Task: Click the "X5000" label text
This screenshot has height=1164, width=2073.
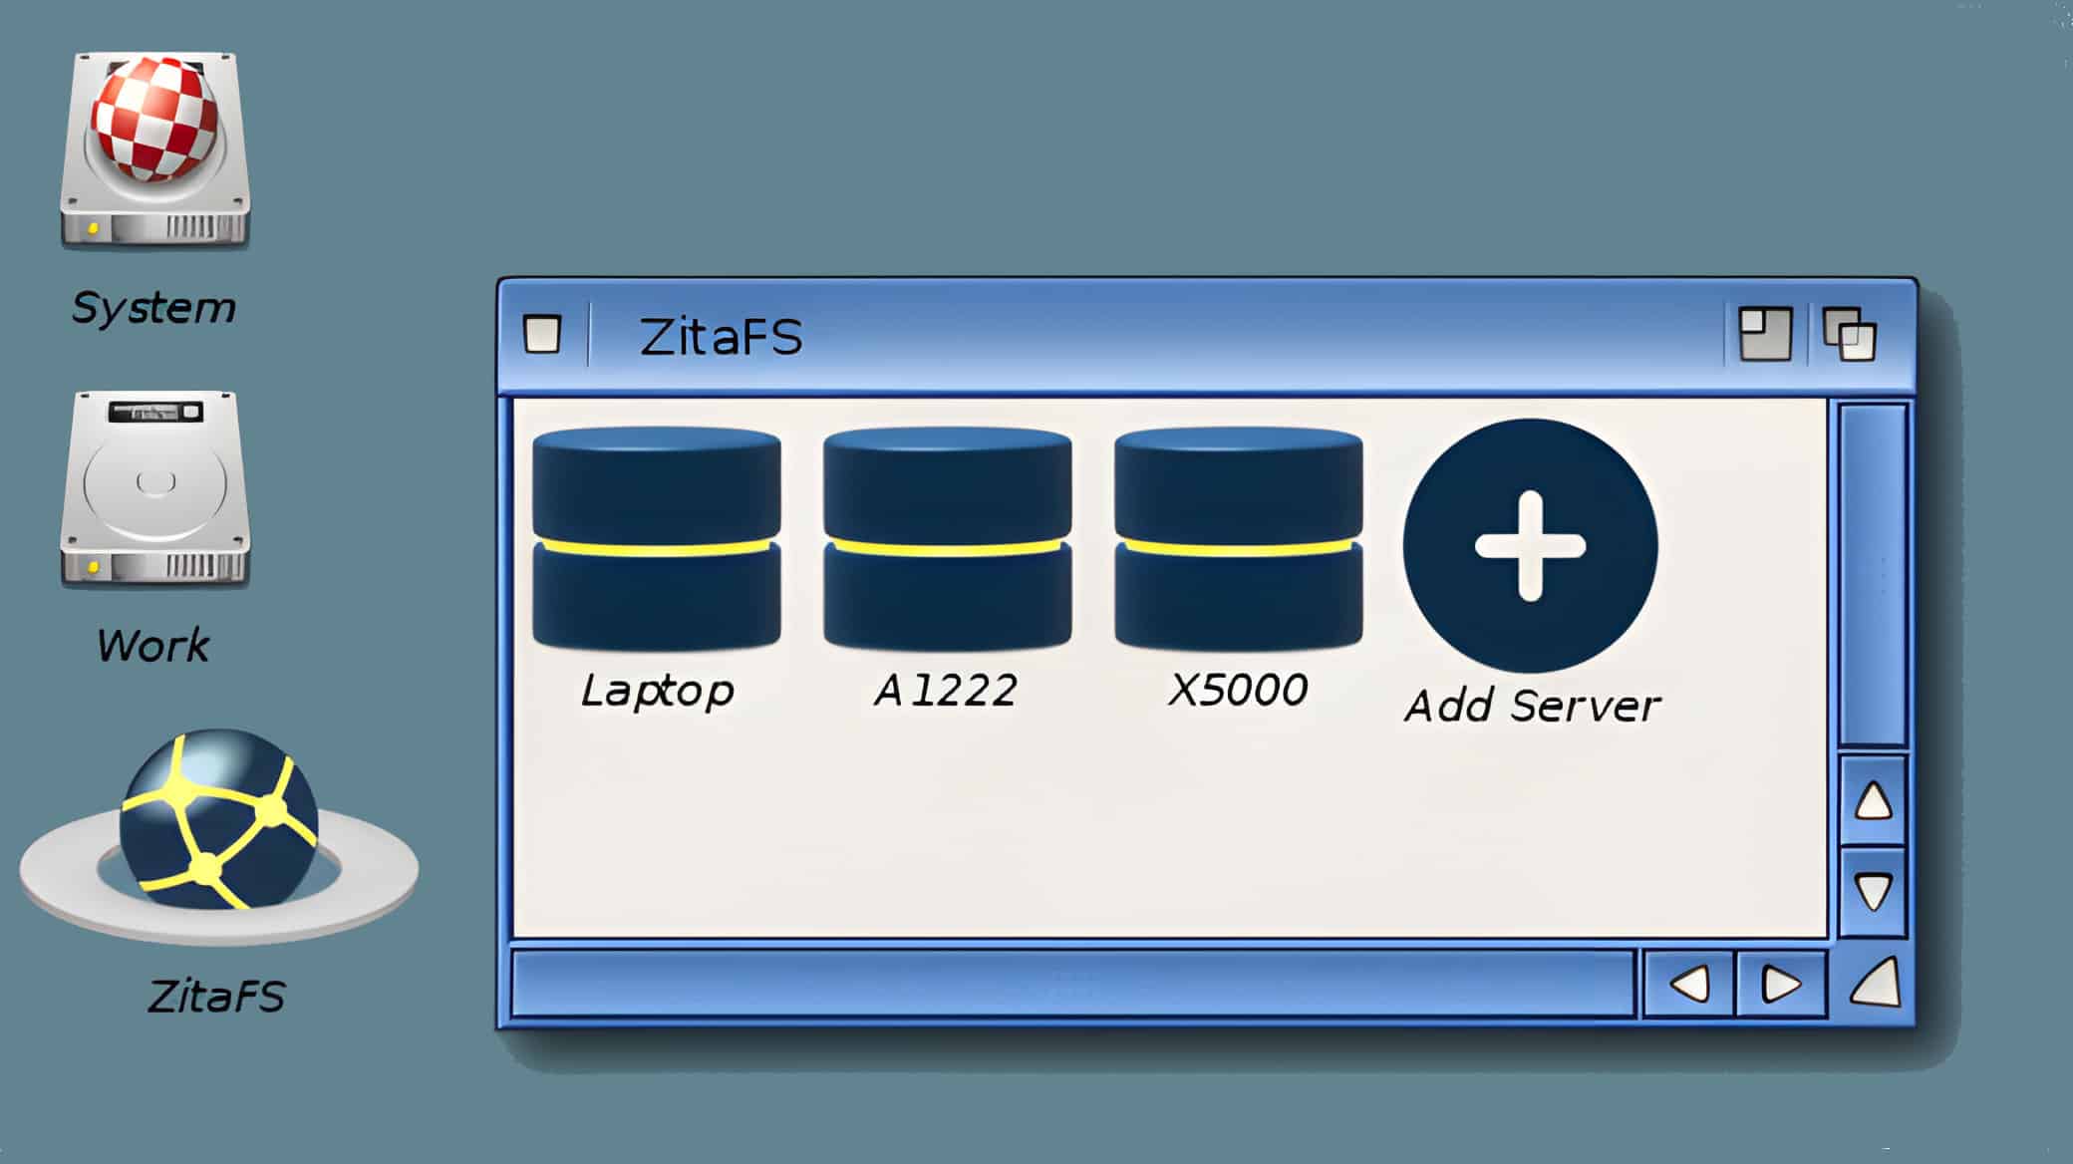Action: pyautogui.click(x=1238, y=690)
